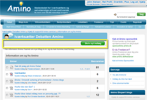
Task: Select Netværk & Ledelse sub-tab
Action: [x=103, y=27]
